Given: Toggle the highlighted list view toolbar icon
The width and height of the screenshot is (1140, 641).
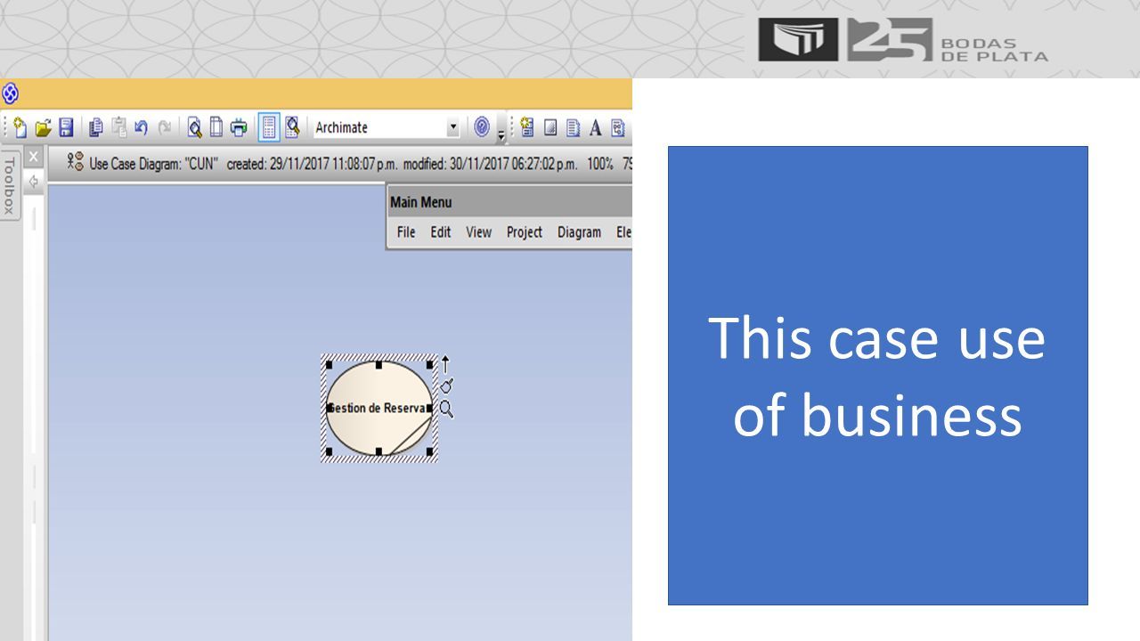Looking at the screenshot, I should click(269, 127).
